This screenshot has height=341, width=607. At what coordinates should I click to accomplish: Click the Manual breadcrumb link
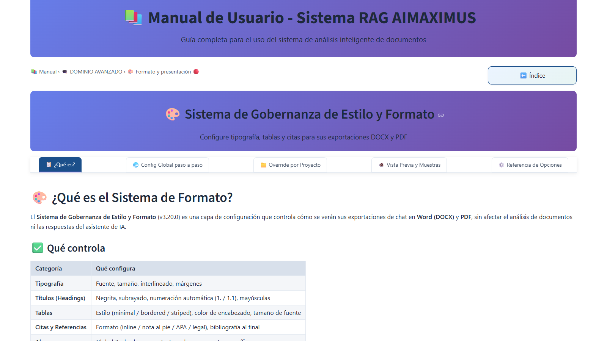[48, 72]
